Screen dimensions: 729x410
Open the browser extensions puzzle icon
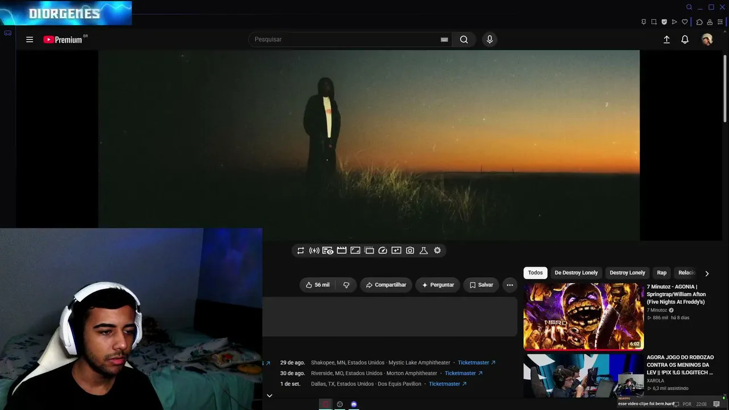700,22
